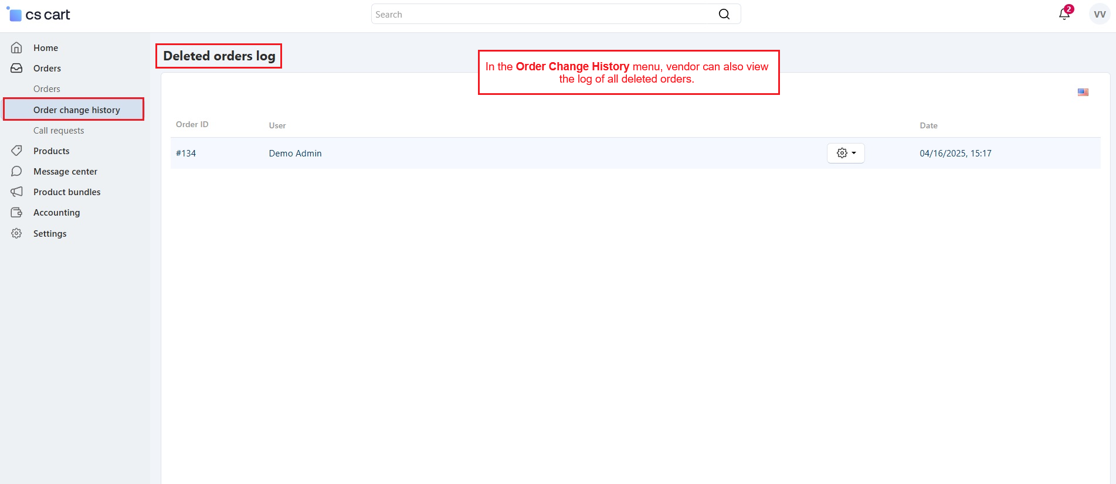Click the Demo Admin user link
Screen dimensions: 1116x484
pos(295,154)
